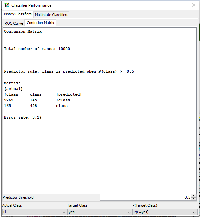Open the Actual Class dropdown
The image size is (200, 217).
click(x=34, y=212)
